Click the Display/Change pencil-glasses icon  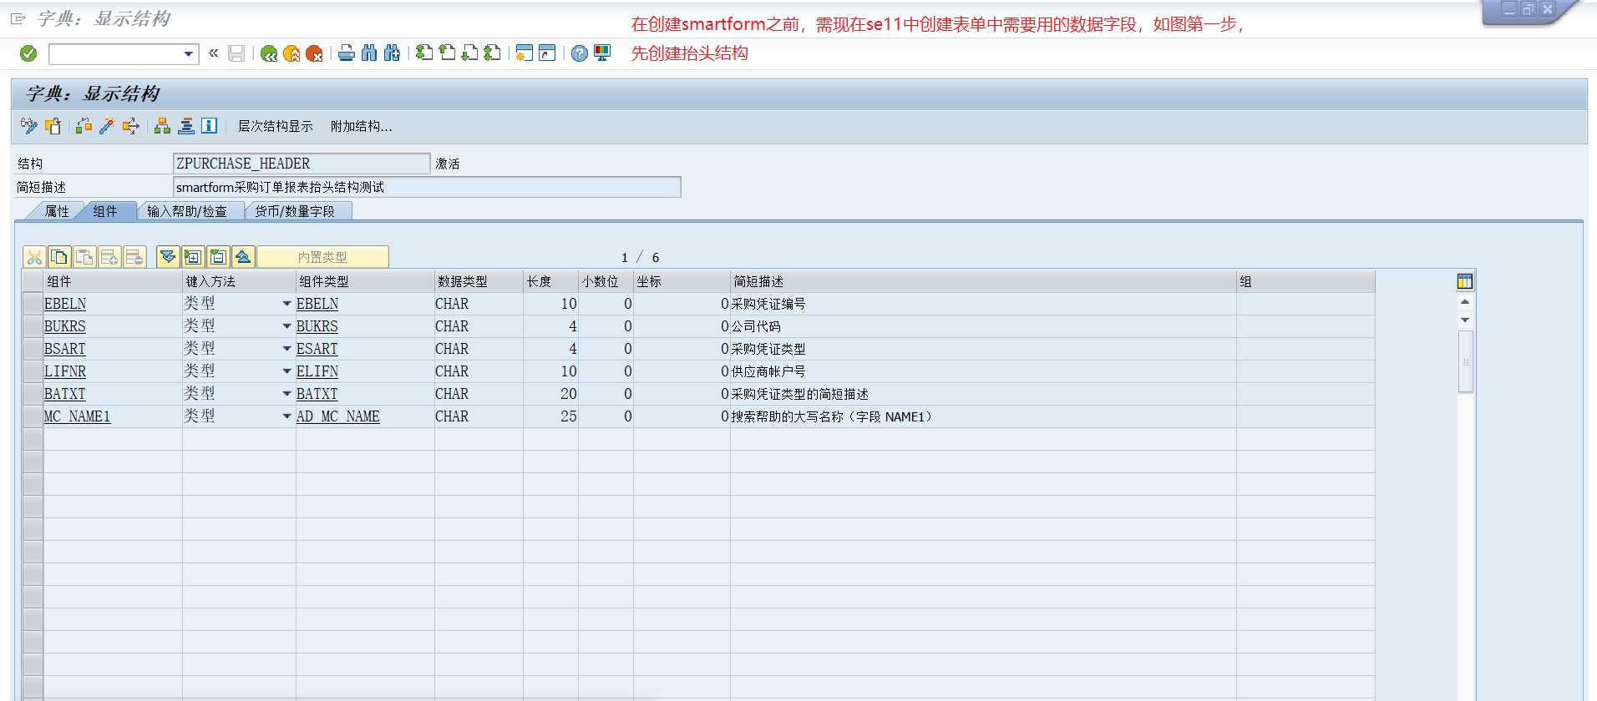click(29, 126)
